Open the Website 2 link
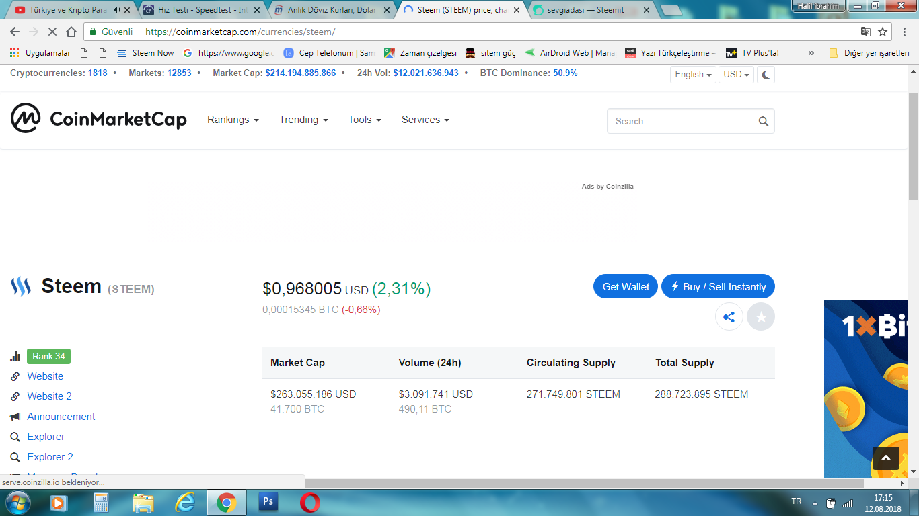The height and width of the screenshot is (516, 919). tap(49, 396)
